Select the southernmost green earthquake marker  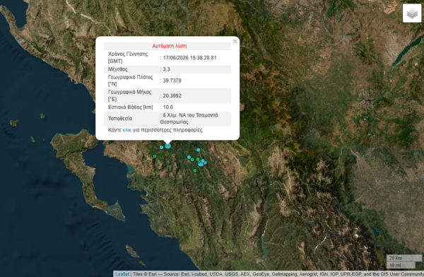click(x=195, y=170)
